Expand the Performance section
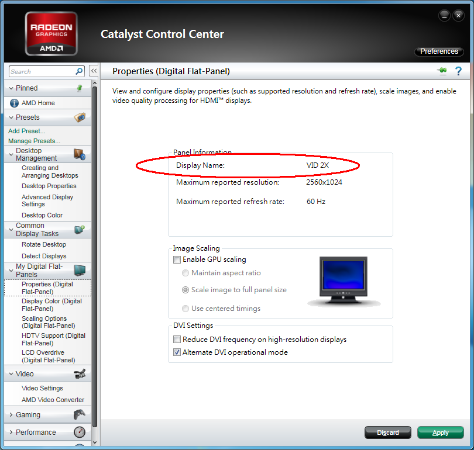The image size is (474, 450). [x=11, y=432]
